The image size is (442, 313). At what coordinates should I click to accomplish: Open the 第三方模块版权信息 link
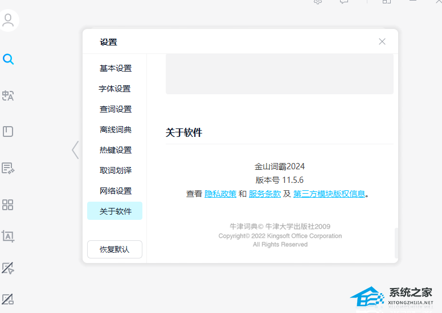[x=329, y=194]
